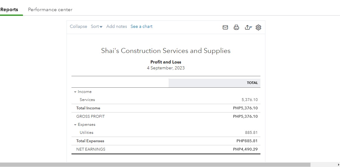
Task: Click the Total Expenses amount PHP885.81
Action: [x=247, y=141]
